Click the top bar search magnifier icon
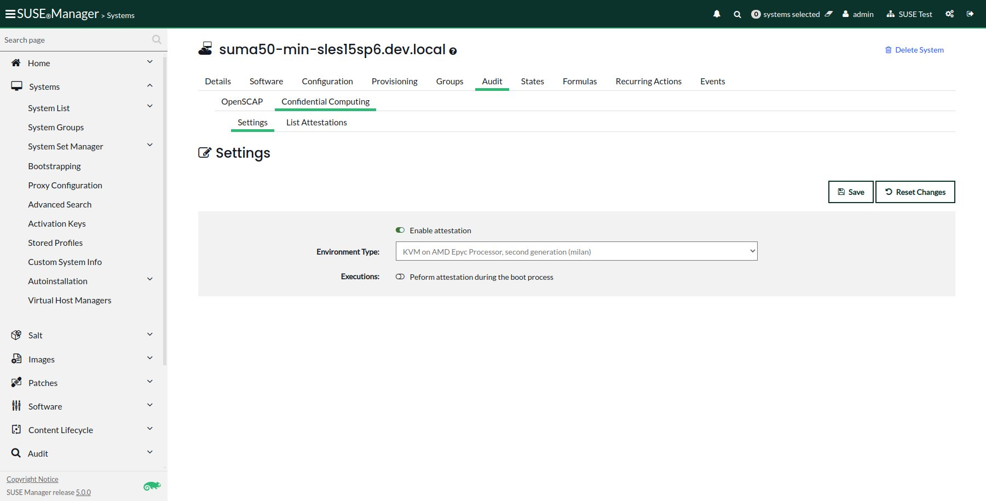Image resolution: width=986 pixels, height=501 pixels. (737, 14)
